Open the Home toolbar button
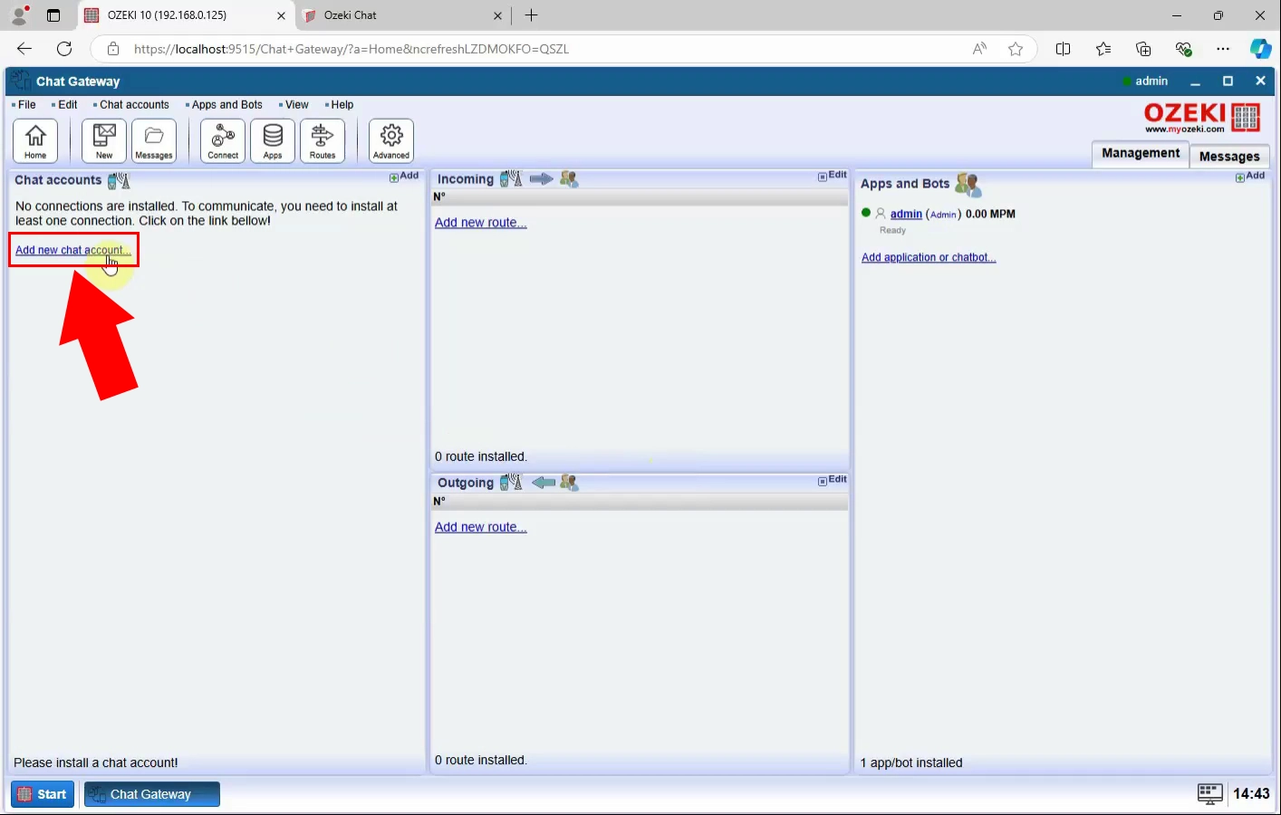 tap(35, 141)
